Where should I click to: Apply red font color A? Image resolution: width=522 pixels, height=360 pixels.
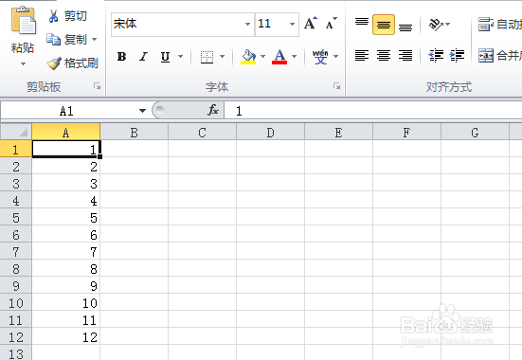coord(279,57)
